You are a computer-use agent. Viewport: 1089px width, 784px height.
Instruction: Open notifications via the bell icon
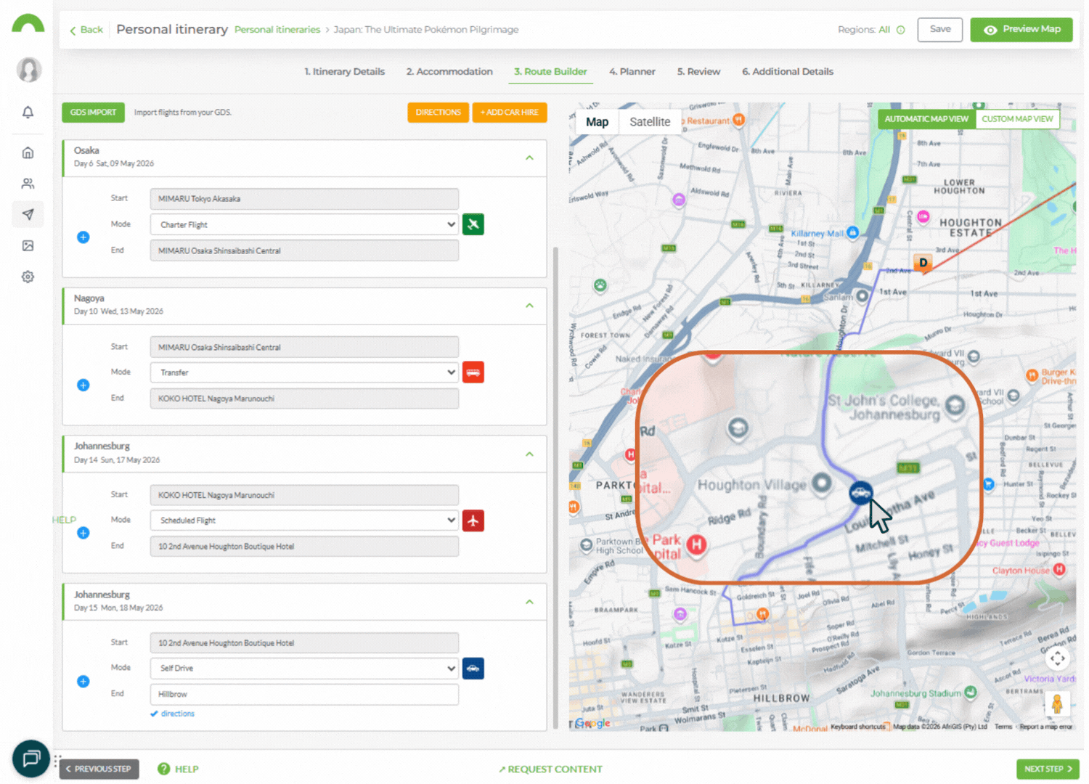coord(28,112)
